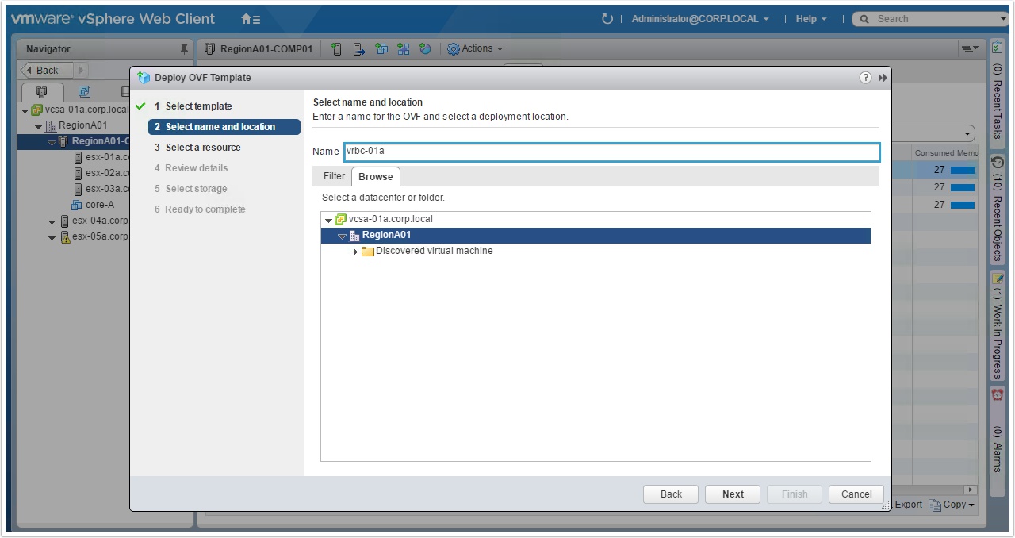Image resolution: width=1015 pixels, height=538 pixels.
Task: Open the home menu icon in header
Action: [251, 19]
